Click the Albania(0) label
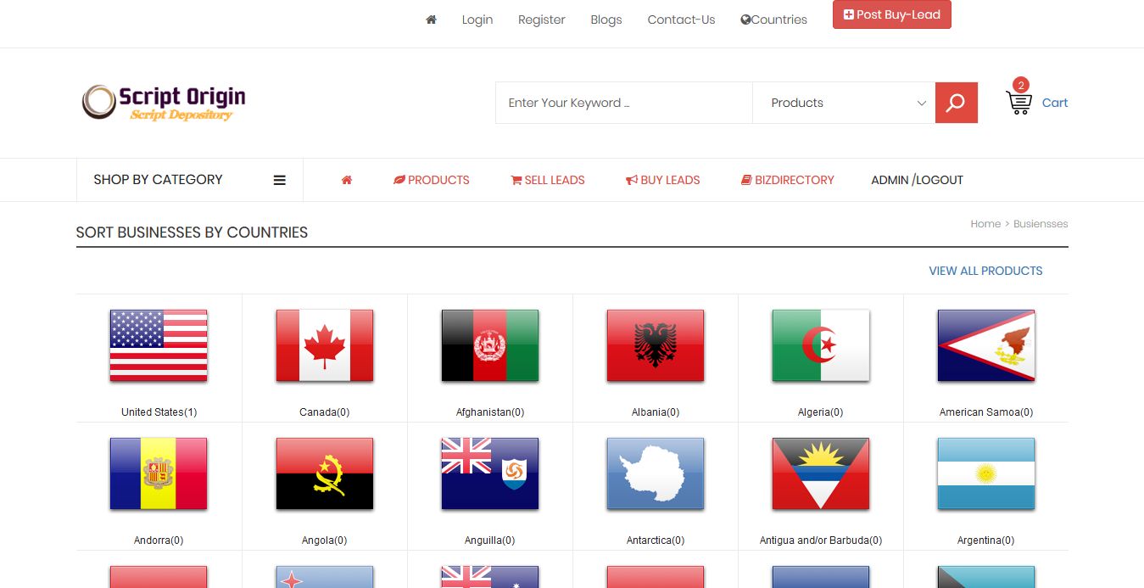 656,412
